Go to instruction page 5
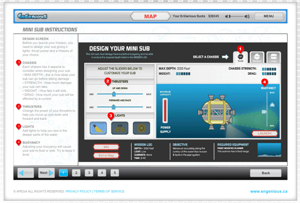Screen dimensions: 300x203 click(115, 173)
